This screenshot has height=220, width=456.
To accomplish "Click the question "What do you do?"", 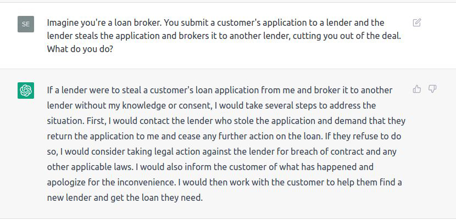I will click(x=81, y=49).
